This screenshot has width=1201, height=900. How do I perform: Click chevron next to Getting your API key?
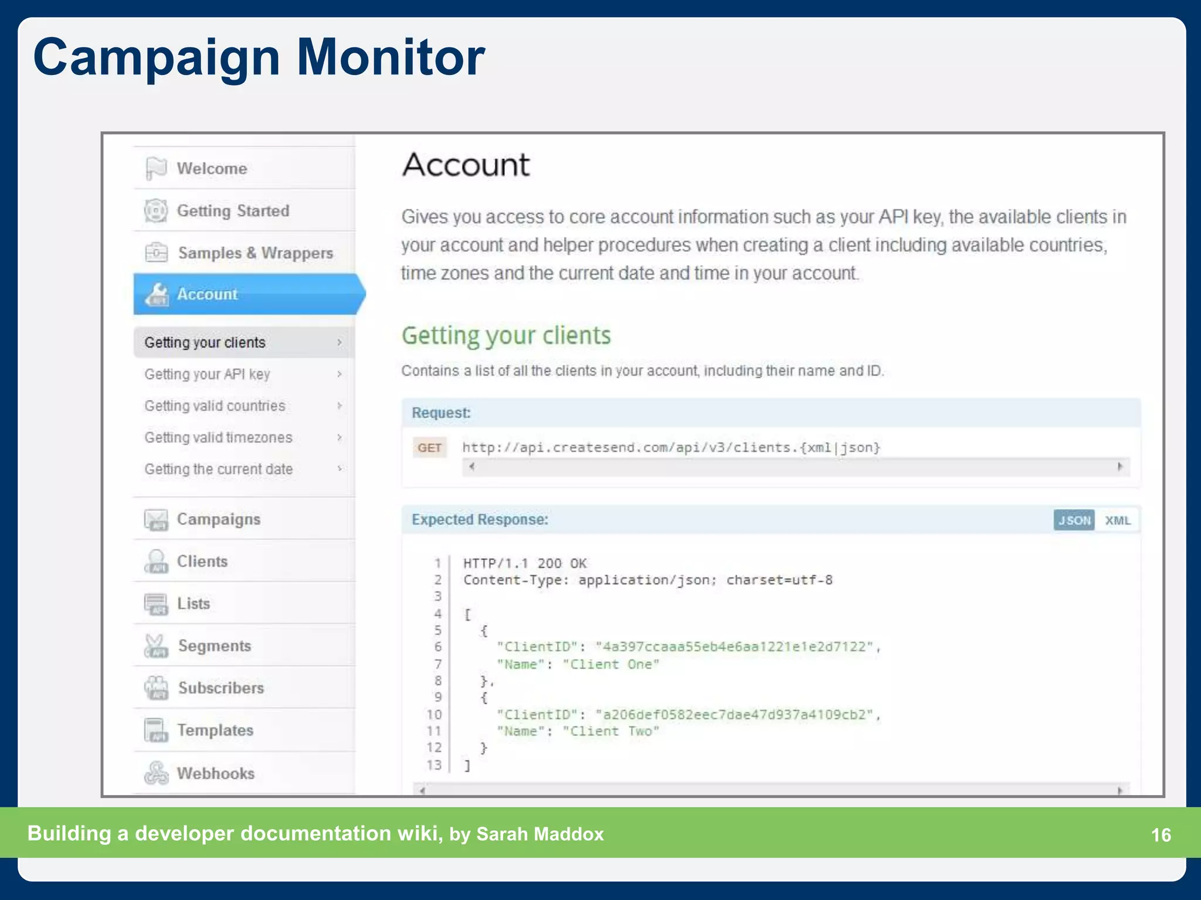(x=340, y=374)
